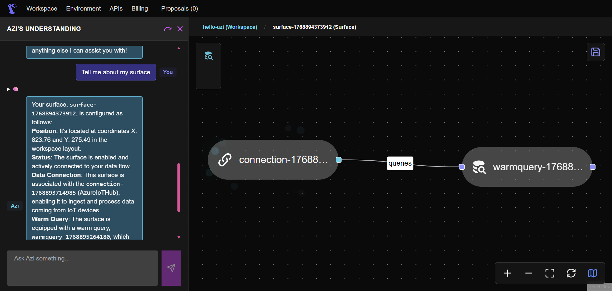Refresh the canvas with the circular arrows icon

(x=571, y=273)
